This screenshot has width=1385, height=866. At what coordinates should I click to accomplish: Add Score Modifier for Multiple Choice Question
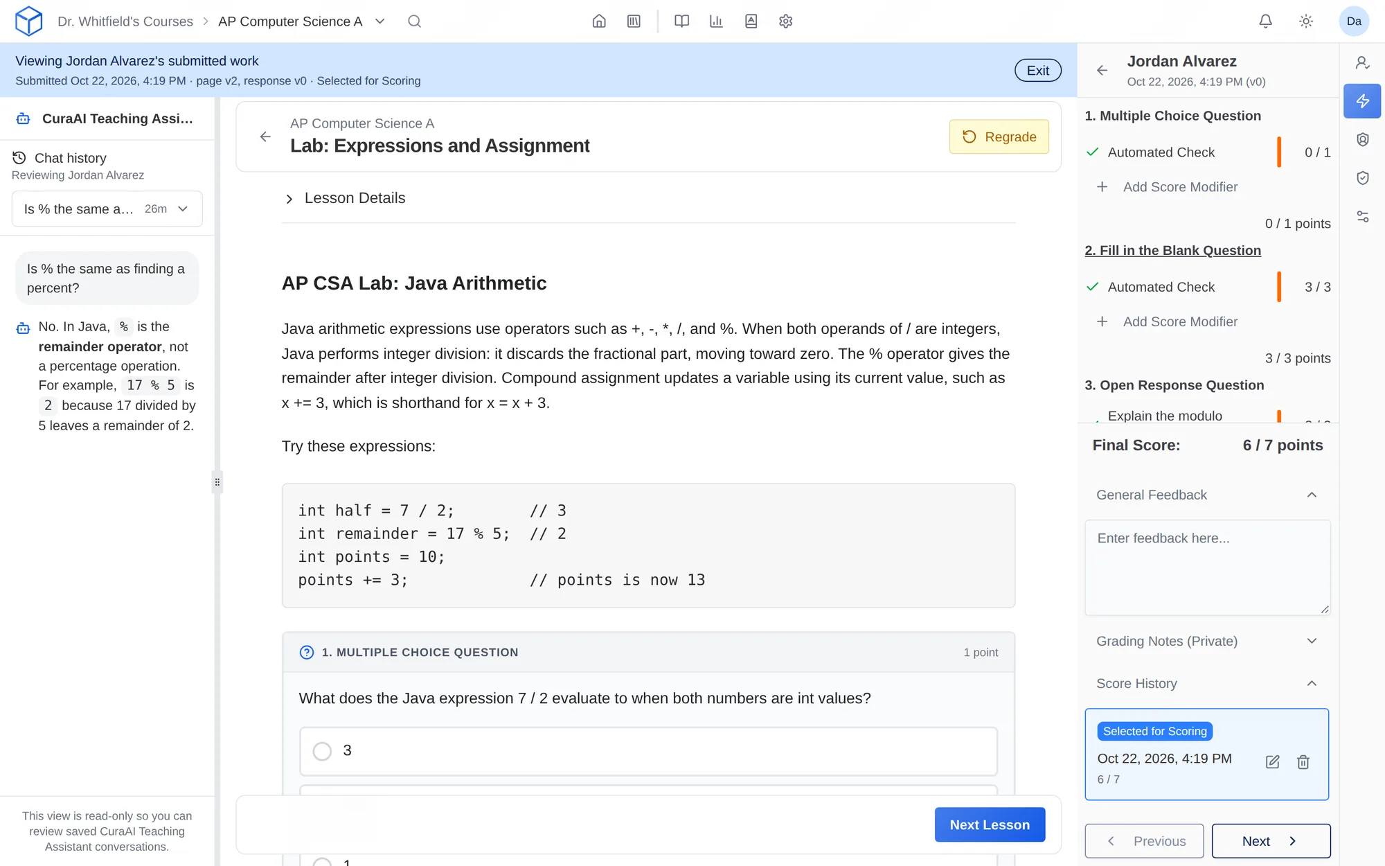pyautogui.click(x=1168, y=187)
